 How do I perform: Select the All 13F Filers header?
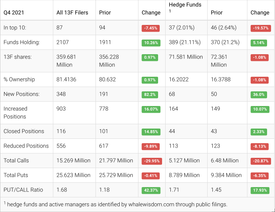coord(72,12)
